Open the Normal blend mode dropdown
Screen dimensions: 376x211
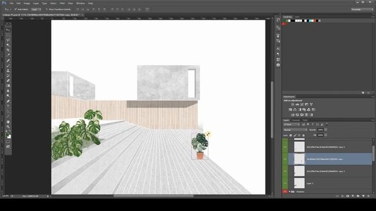point(295,130)
